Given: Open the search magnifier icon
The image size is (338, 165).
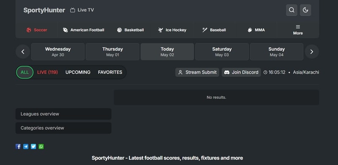Looking at the screenshot, I should pos(292,10).
